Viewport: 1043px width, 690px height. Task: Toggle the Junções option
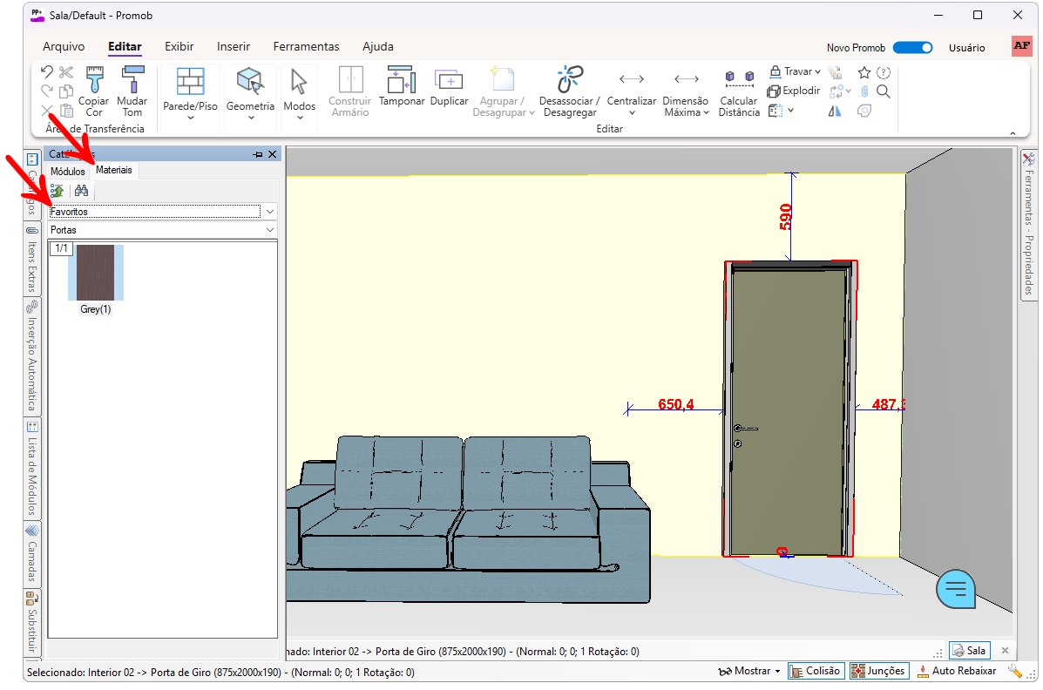[x=879, y=671]
